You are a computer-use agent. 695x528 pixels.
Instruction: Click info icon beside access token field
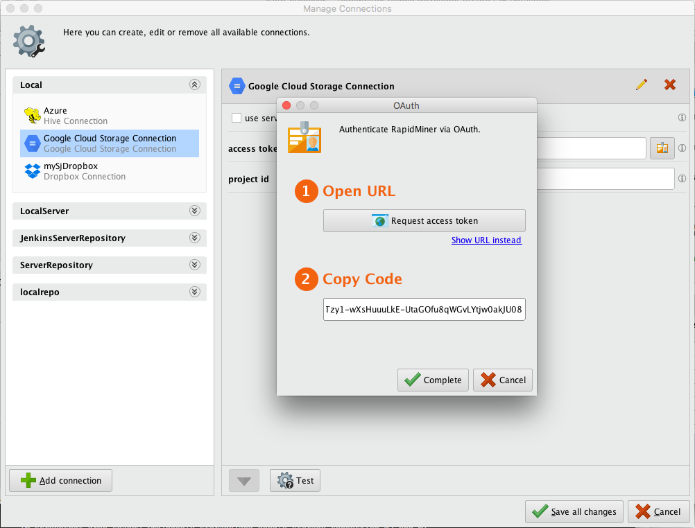(682, 148)
